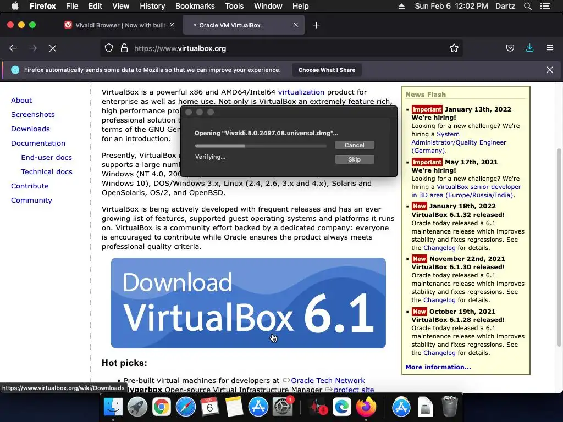Launch Google Chrome from the Dock
563x422 pixels.
[161, 407]
